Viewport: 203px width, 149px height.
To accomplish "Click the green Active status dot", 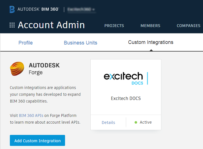I will tap(136, 122).
